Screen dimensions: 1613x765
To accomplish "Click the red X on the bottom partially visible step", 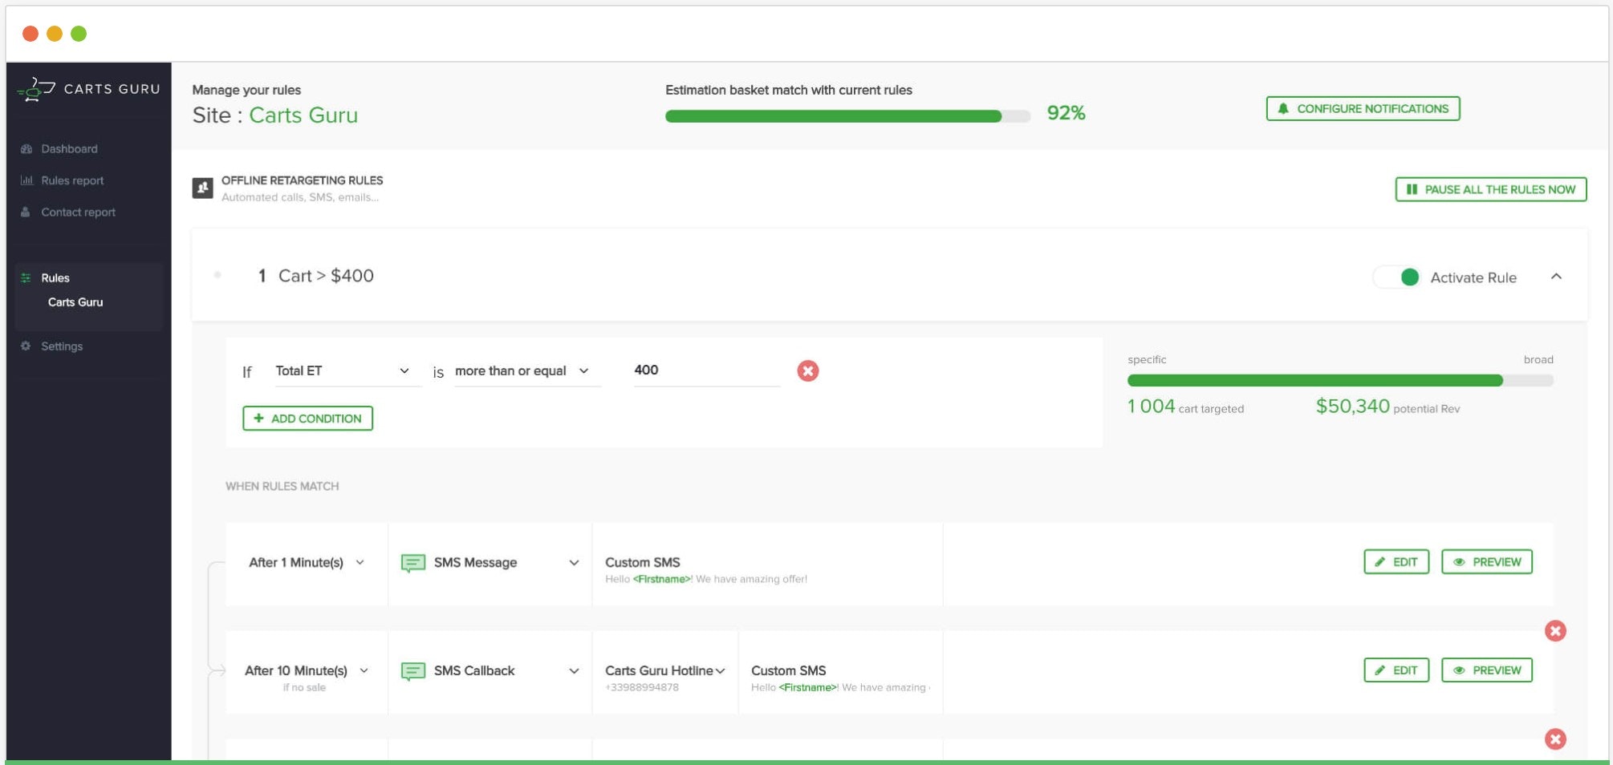I will pyautogui.click(x=1555, y=739).
